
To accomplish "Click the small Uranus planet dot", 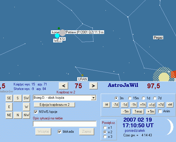I will (82, 75).
